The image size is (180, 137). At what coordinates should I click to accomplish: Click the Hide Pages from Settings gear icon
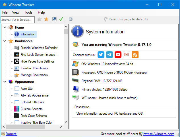coord(17,61)
